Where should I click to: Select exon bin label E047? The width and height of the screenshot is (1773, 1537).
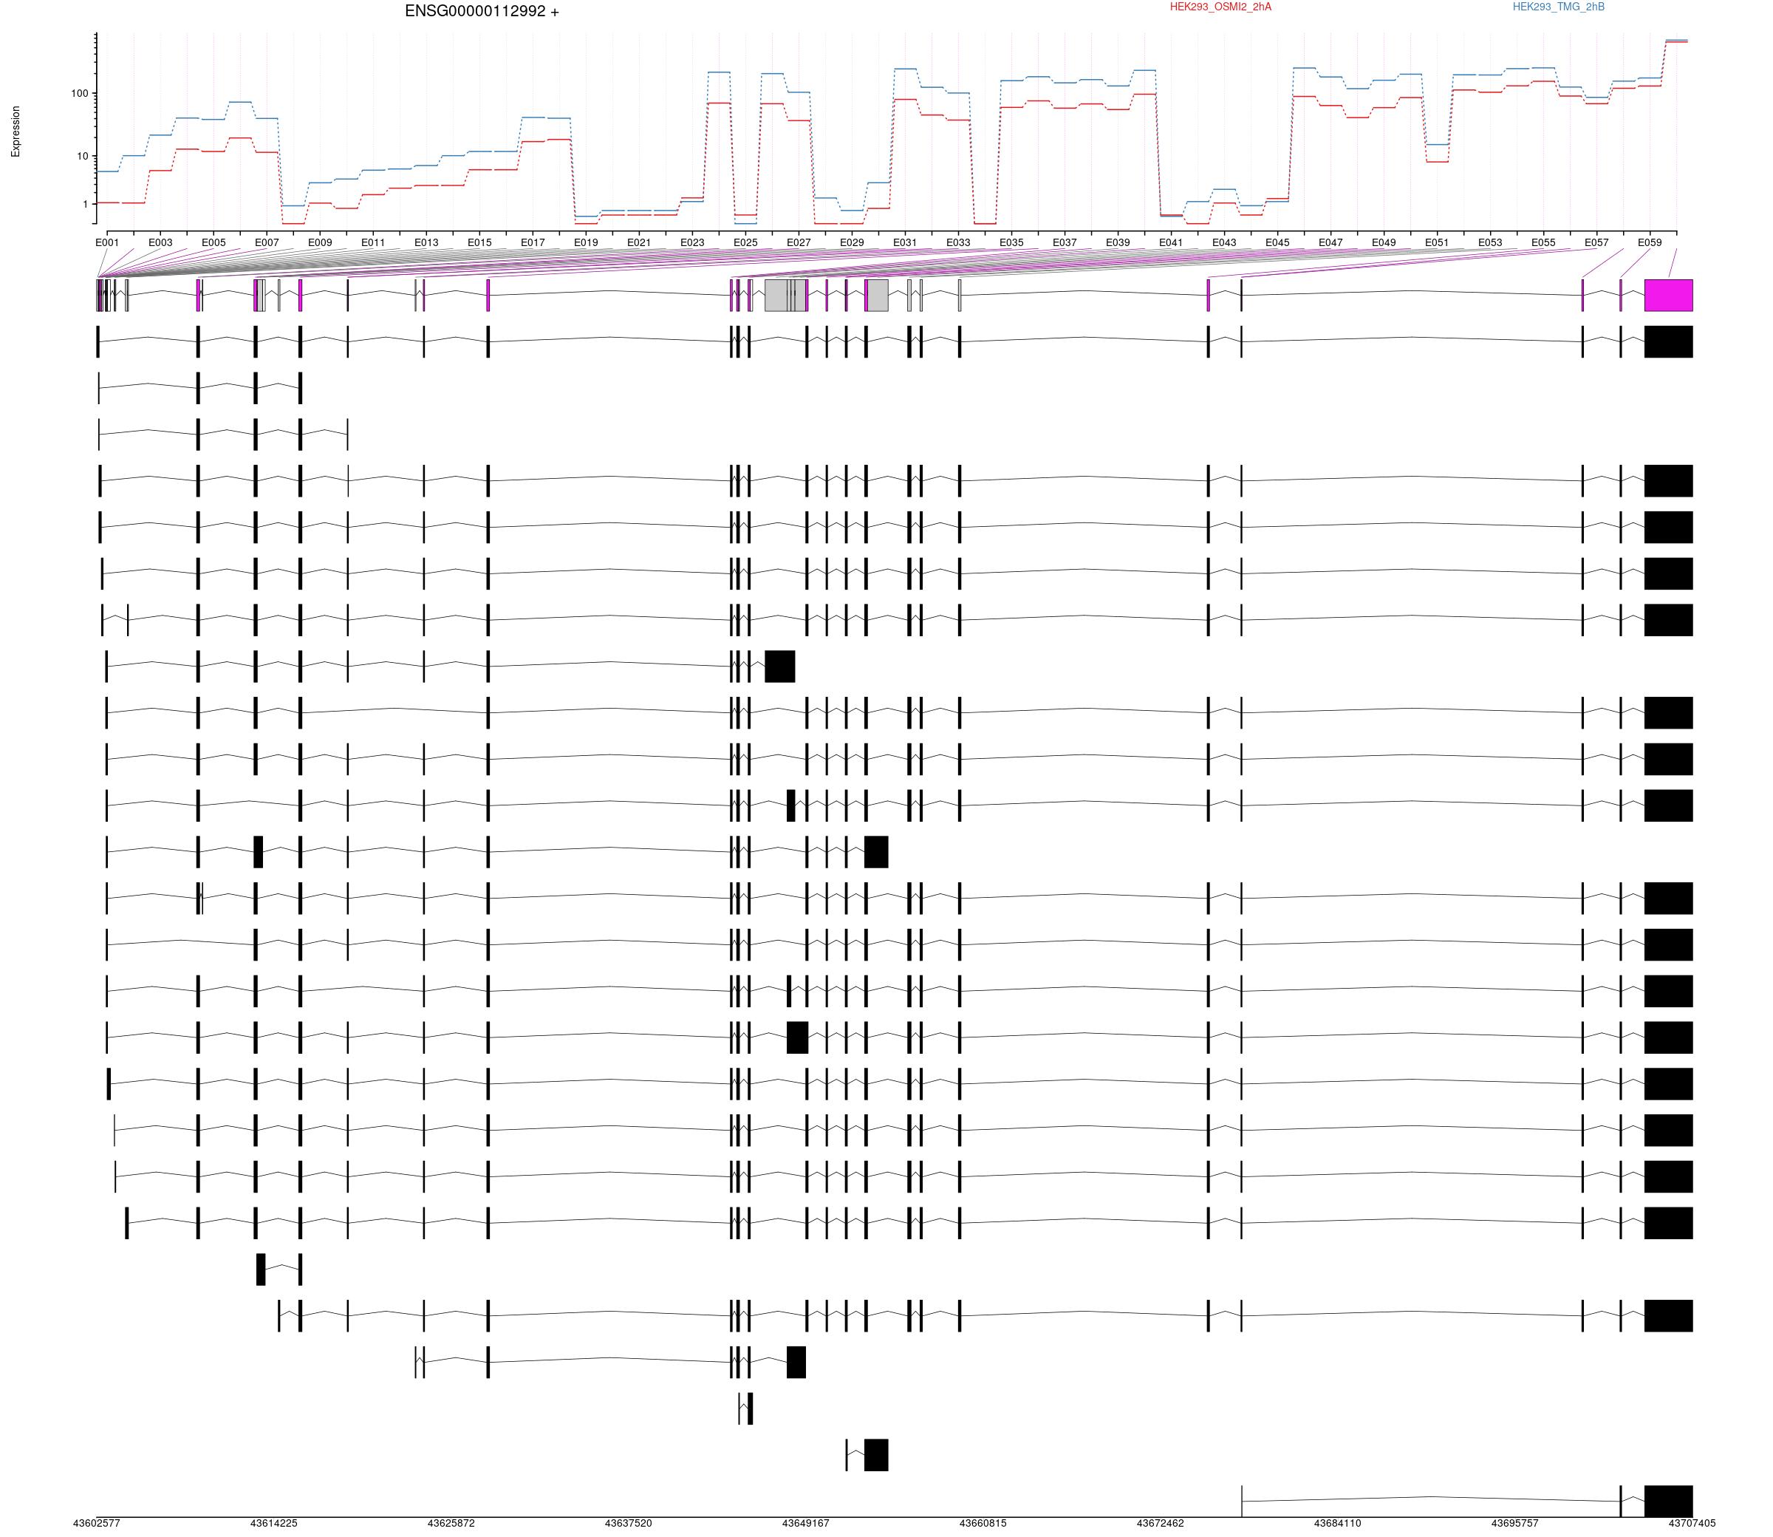1330,242
